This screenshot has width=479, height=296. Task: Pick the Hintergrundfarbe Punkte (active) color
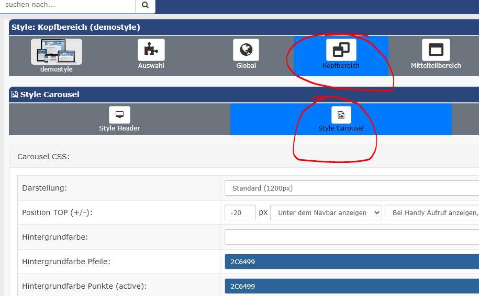pos(351,286)
